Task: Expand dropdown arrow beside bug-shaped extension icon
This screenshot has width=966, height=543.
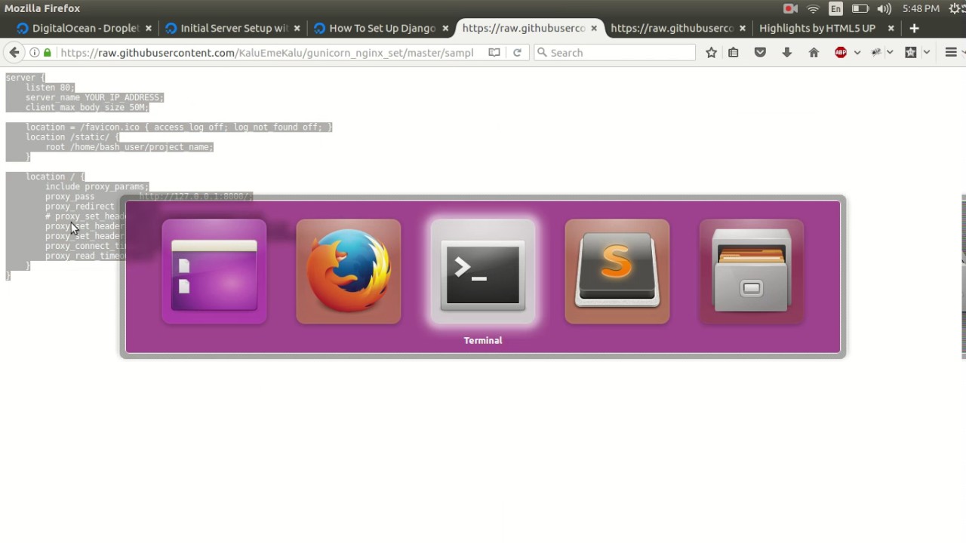Action: (x=891, y=53)
